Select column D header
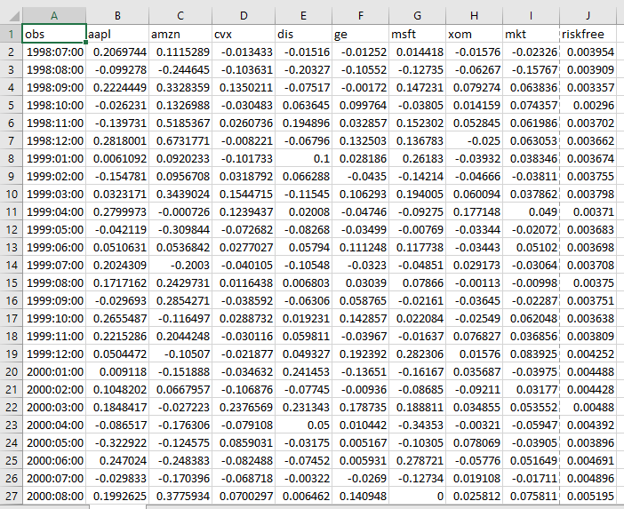 click(x=244, y=15)
